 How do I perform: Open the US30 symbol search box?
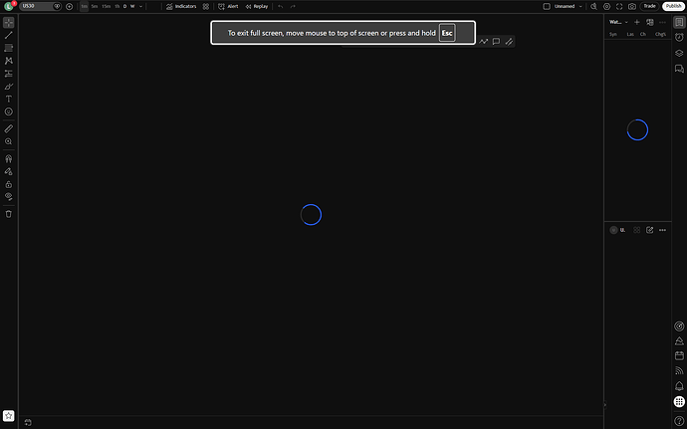coord(40,6)
